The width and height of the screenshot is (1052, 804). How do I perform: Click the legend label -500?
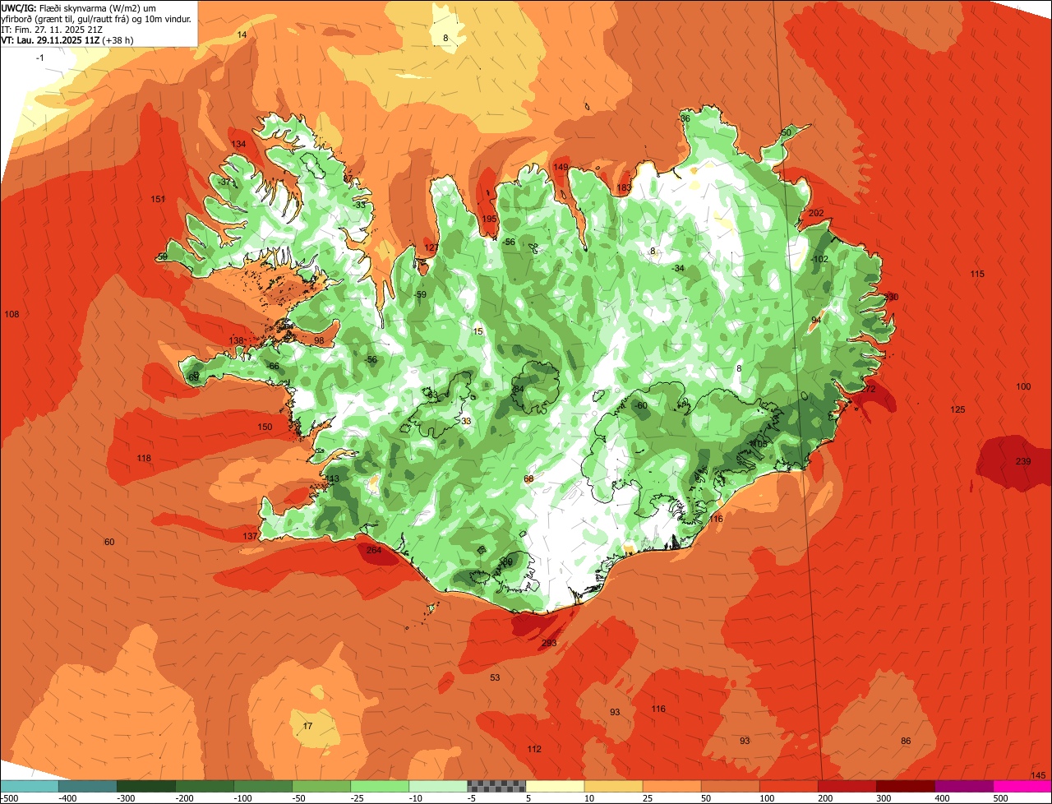[9, 797]
